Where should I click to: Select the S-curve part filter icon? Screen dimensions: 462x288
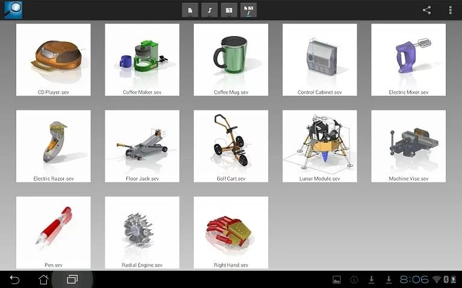coord(209,10)
